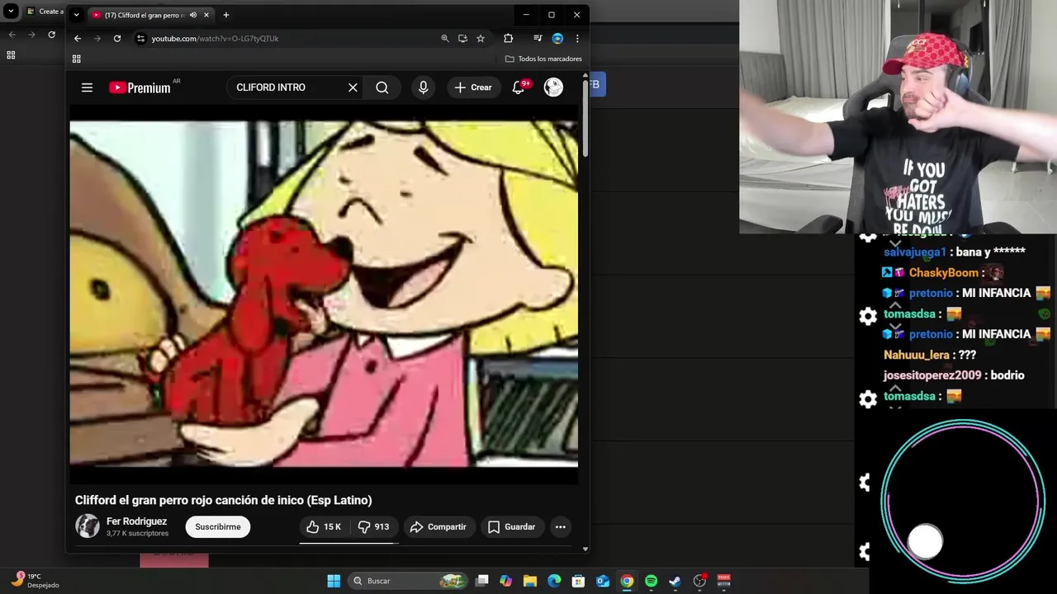
Task: Save the video with Guardar
Action: click(512, 526)
